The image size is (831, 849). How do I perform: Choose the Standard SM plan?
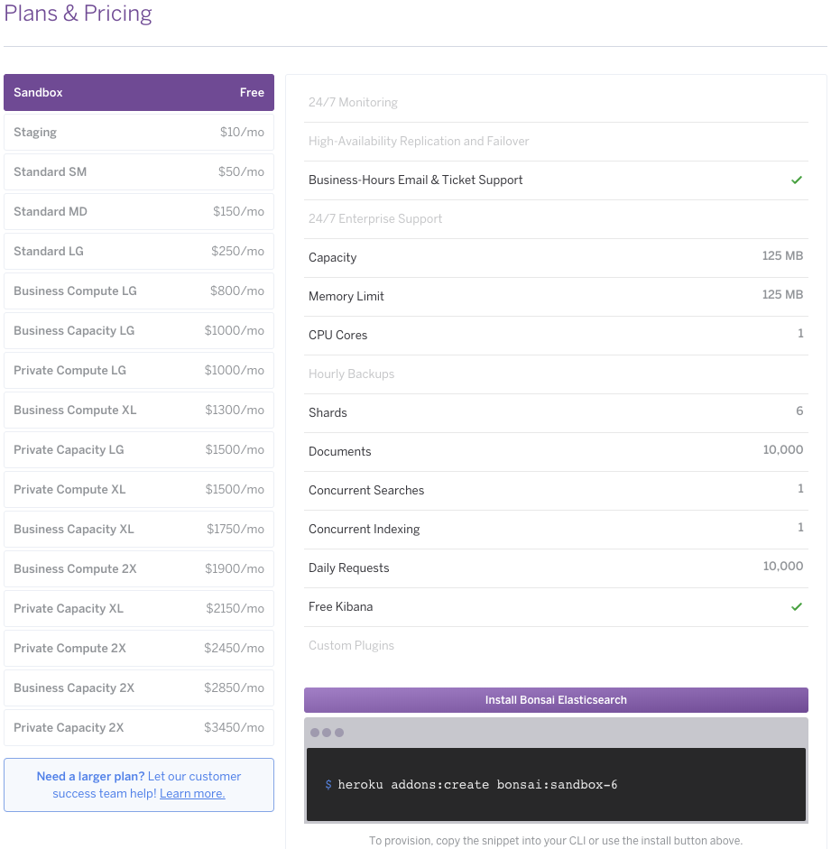point(139,171)
